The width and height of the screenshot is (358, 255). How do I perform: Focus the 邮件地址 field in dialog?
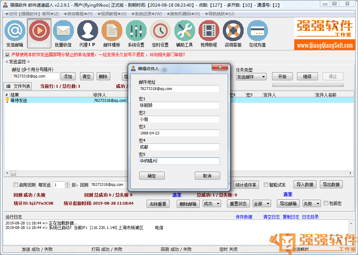coord(179,89)
